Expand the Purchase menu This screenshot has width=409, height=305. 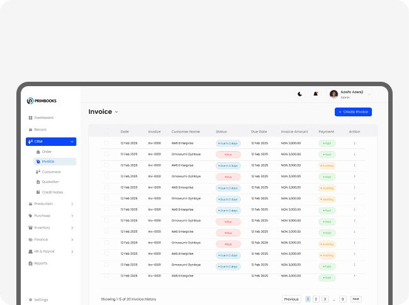pyautogui.click(x=72, y=216)
